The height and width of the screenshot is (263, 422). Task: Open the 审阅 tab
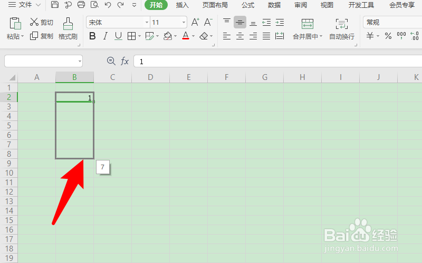tap(301, 5)
